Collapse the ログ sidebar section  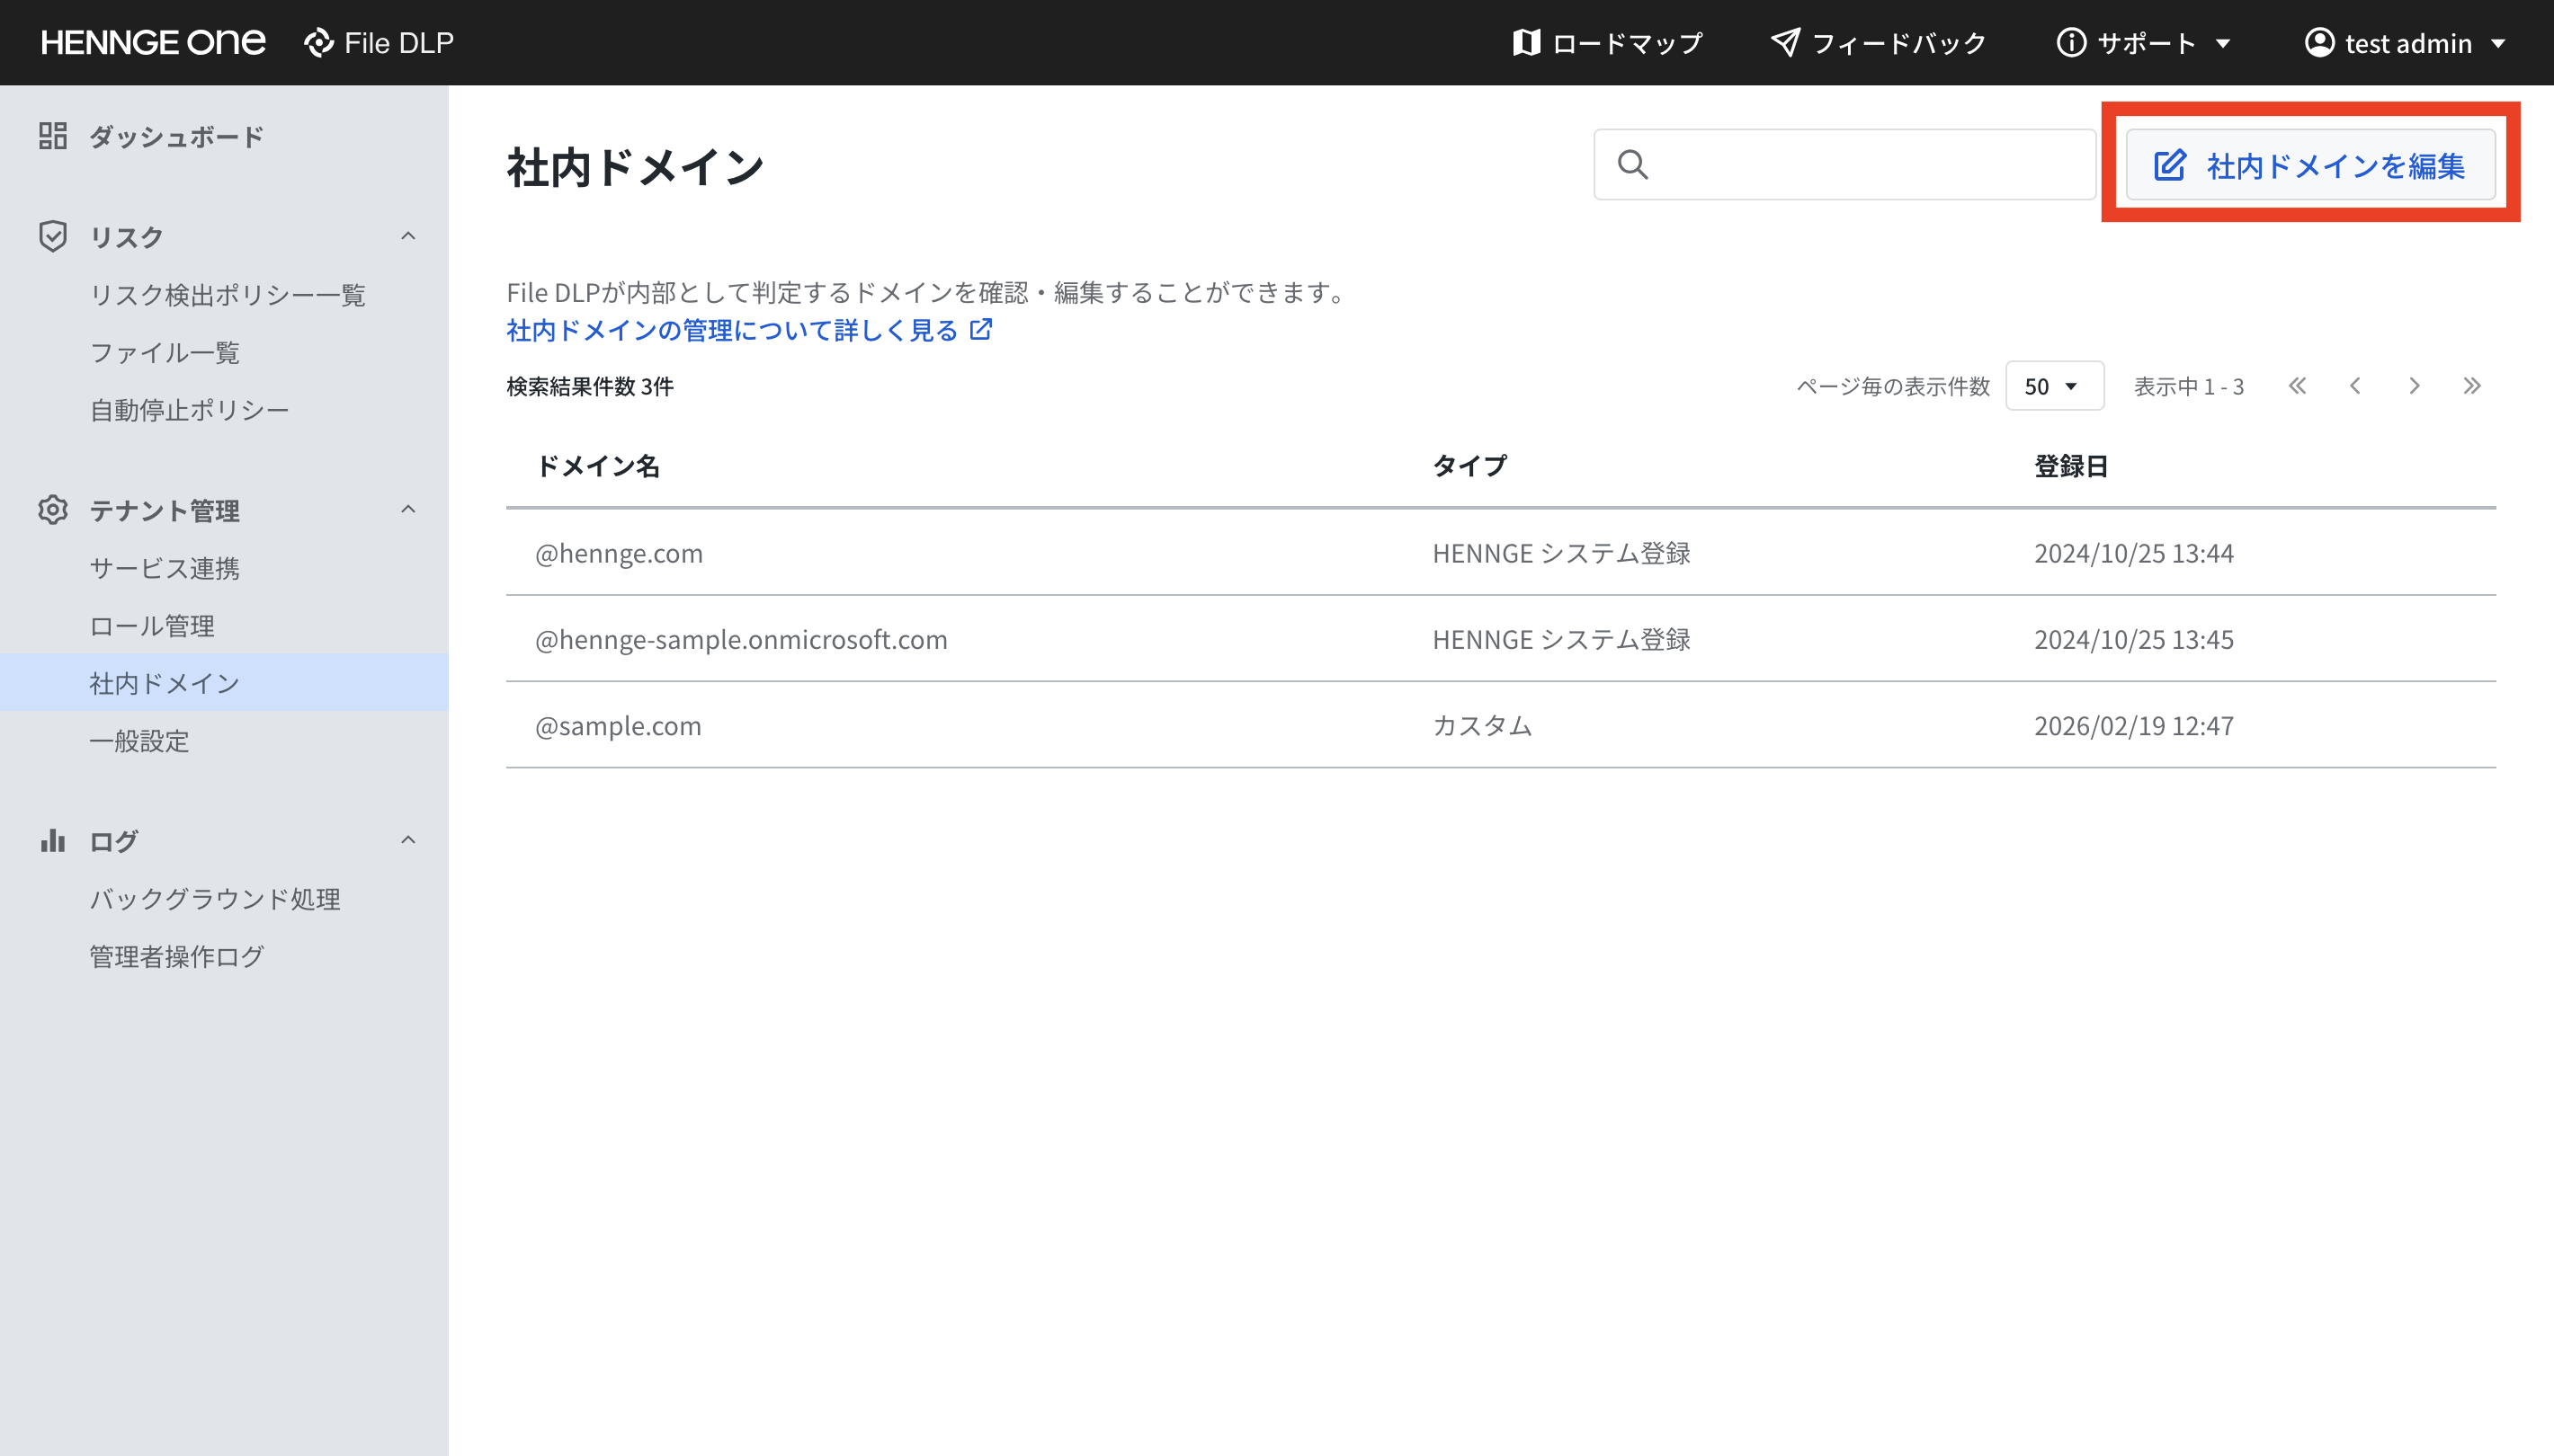pyautogui.click(x=408, y=840)
